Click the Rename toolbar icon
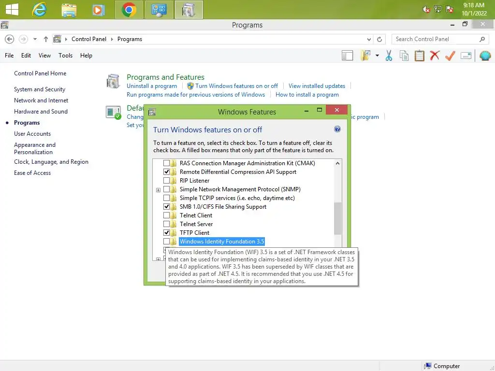The image size is (495, 371). (x=466, y=56)
